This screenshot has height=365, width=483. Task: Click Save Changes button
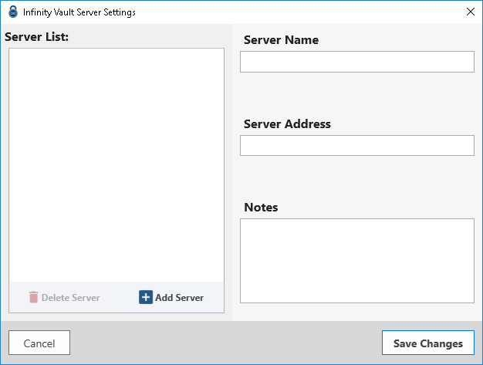click(427, 343)
